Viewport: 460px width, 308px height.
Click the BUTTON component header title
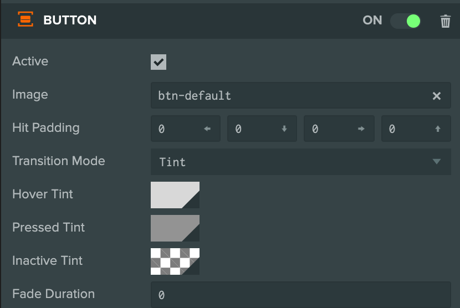(70, 20)
